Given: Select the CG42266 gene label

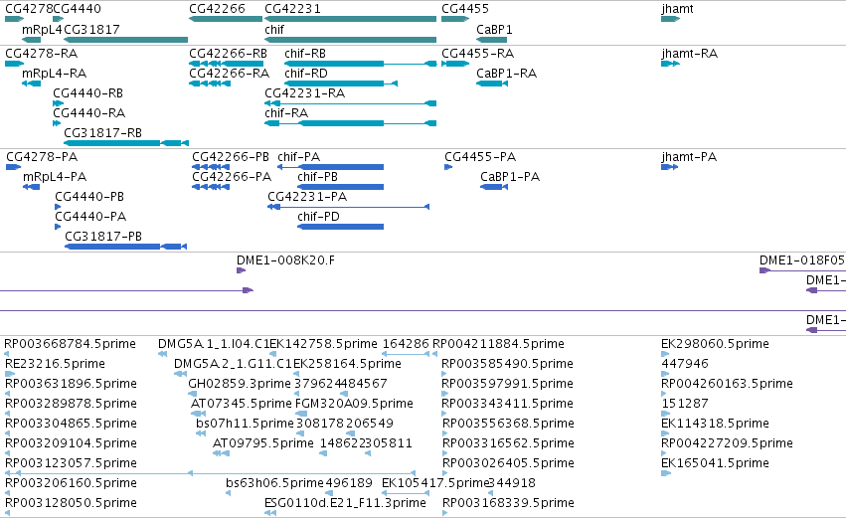Looking at the screenshot, I should point(217,9).
